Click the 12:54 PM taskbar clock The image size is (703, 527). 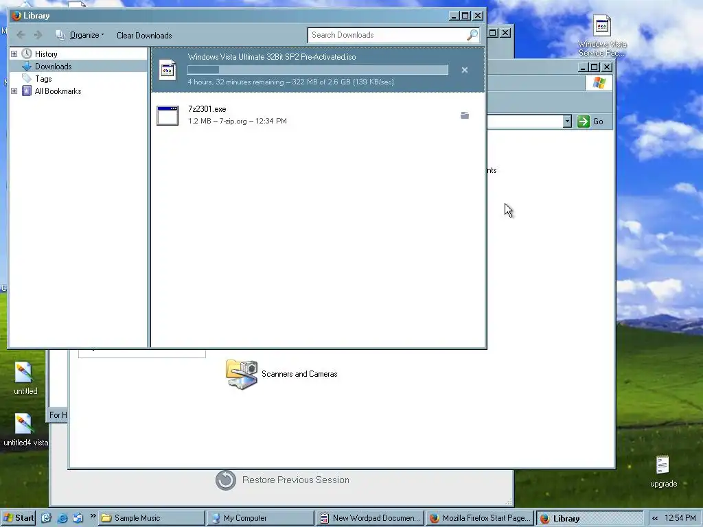680,518
